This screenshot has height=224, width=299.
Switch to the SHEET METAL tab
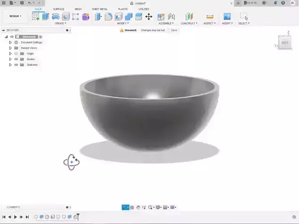pos(99,9)
